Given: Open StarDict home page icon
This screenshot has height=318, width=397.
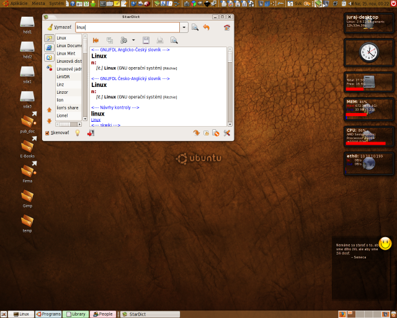Looking at the screenshot, I should click(227, 27).
